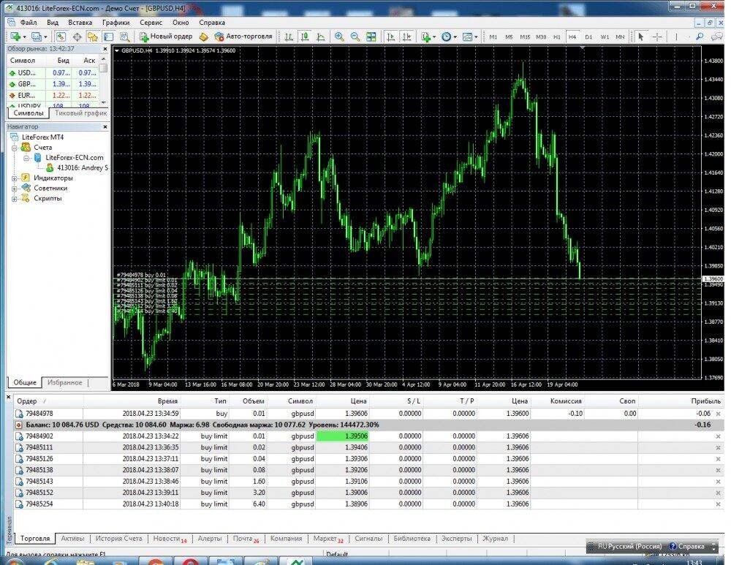The image size is (731, 565).
Task: Open the chart templates dropdown arrow
Action: [x=477, y=37]
